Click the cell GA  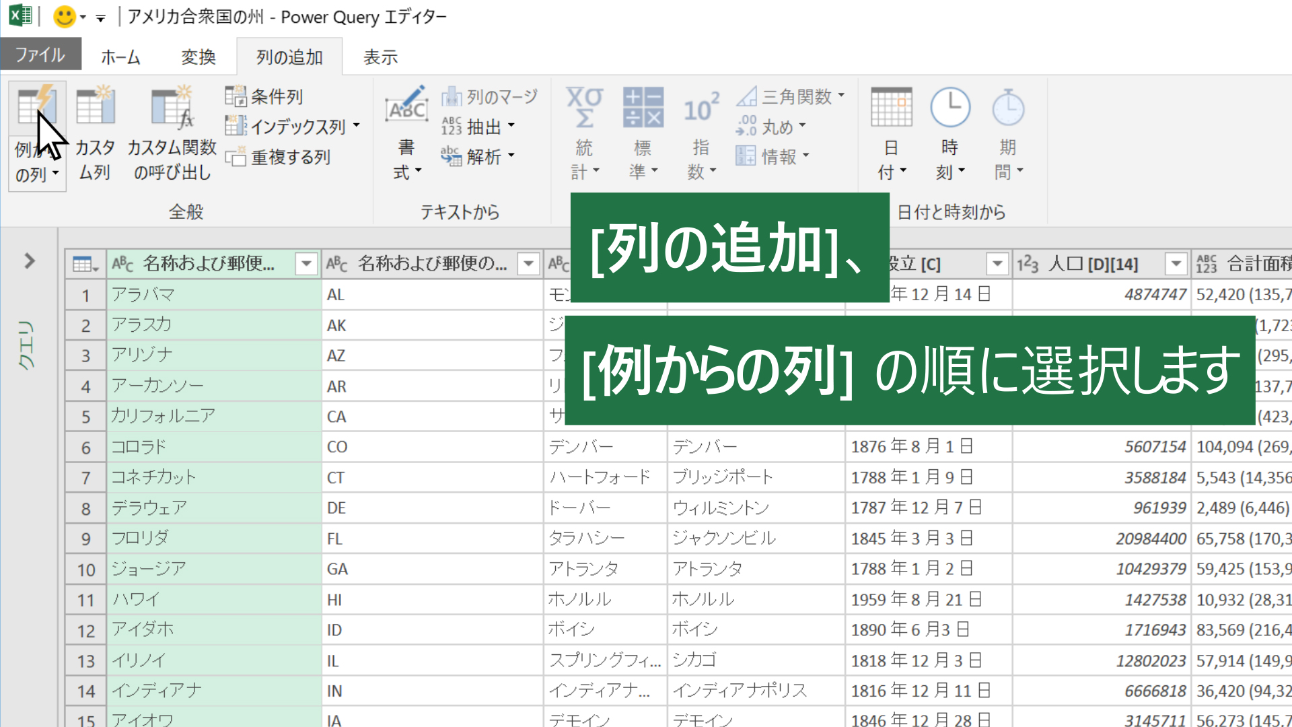(433, 569)
